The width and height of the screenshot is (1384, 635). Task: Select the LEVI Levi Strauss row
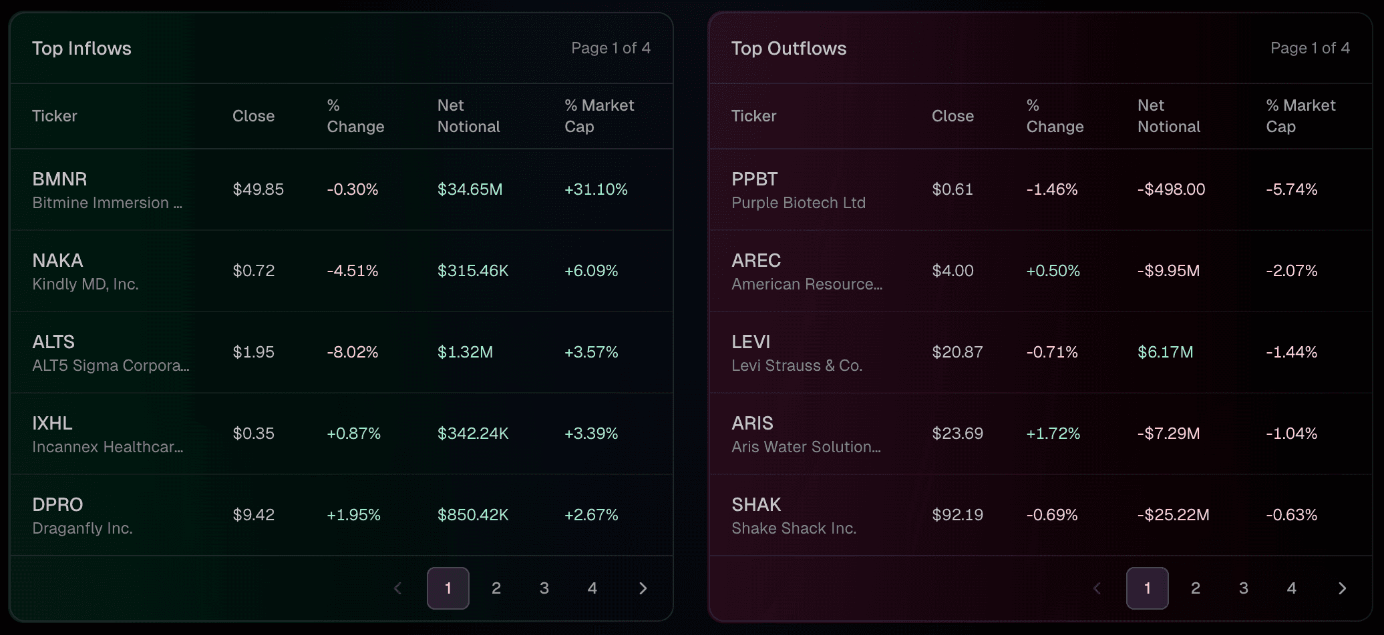pos(751,342)
